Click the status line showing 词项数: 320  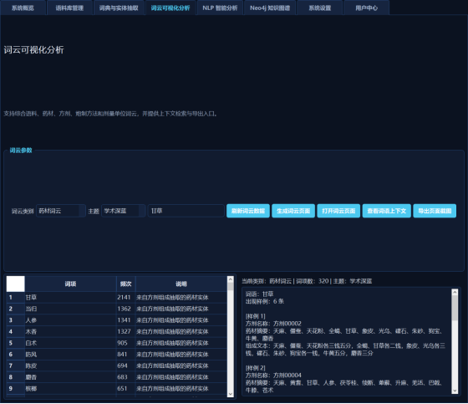[x=307, y=281]
